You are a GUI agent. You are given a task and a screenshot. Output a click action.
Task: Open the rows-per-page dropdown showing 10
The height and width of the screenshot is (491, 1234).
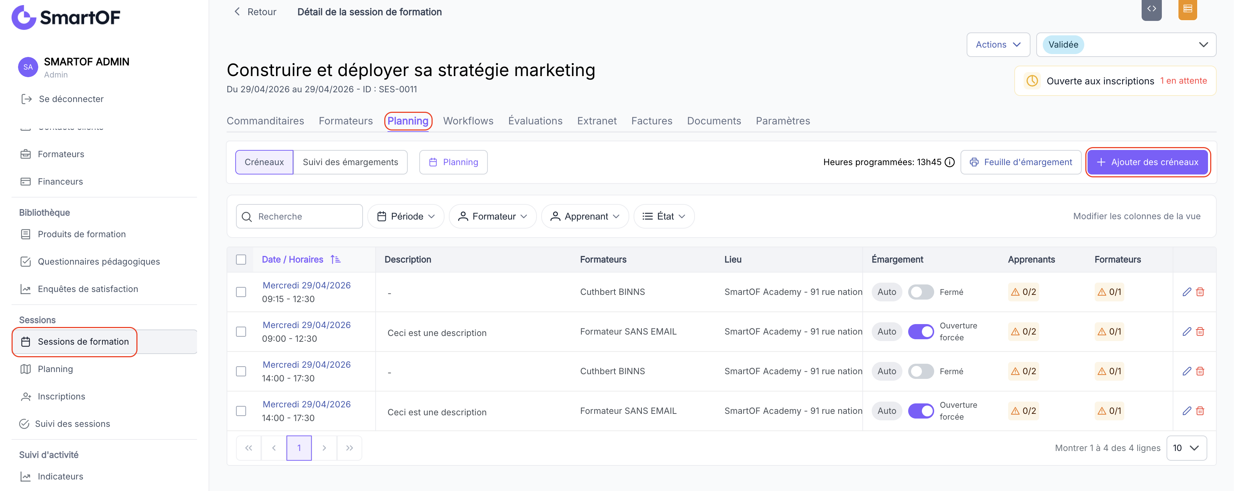1186,448
